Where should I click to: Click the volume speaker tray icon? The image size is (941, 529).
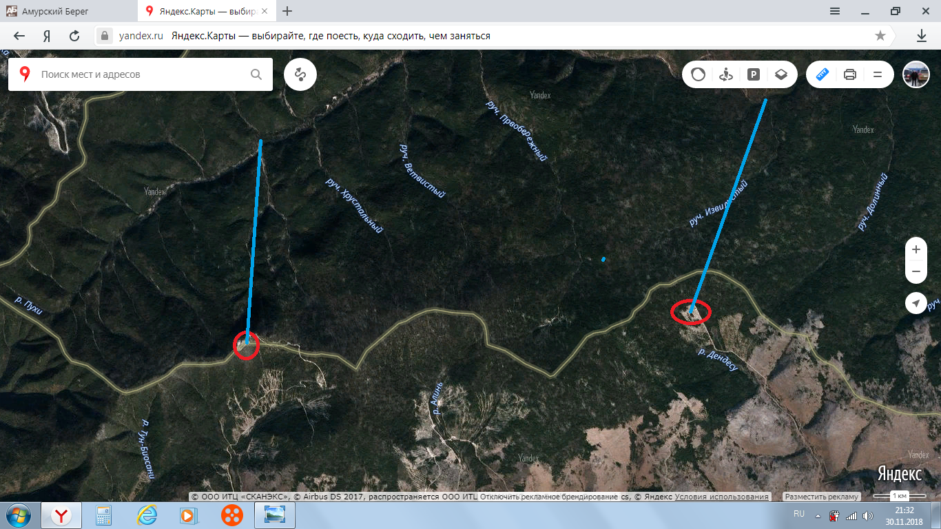click(x=867, y=515)
